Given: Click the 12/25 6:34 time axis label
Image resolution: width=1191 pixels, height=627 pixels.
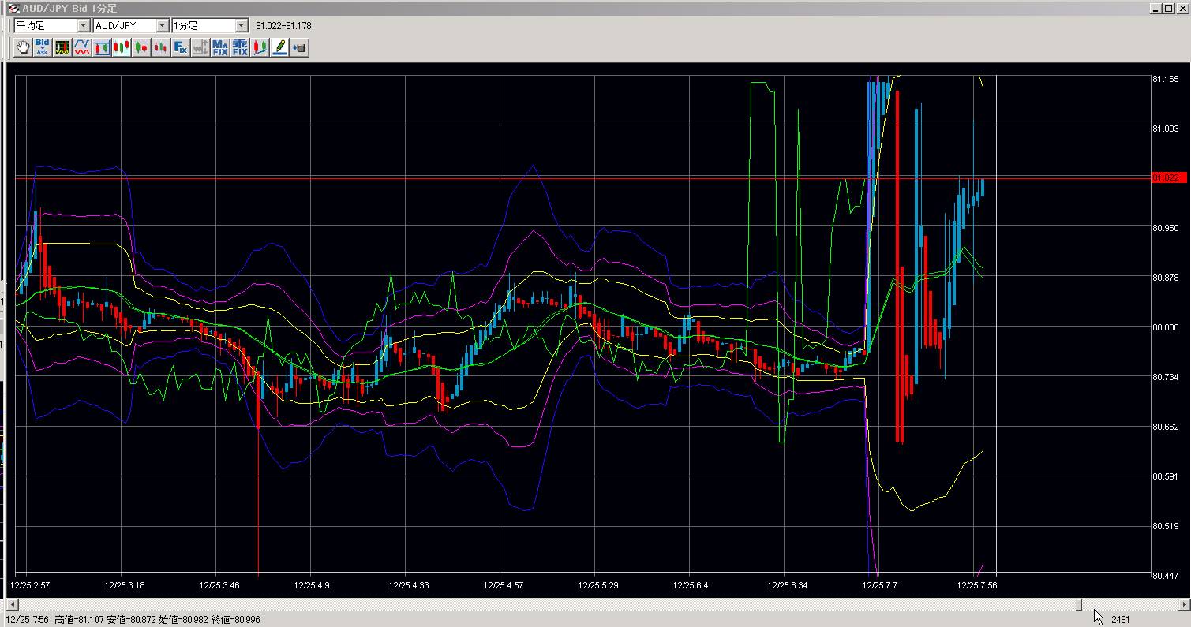Looking at the screenshot, I should [788, 585].
